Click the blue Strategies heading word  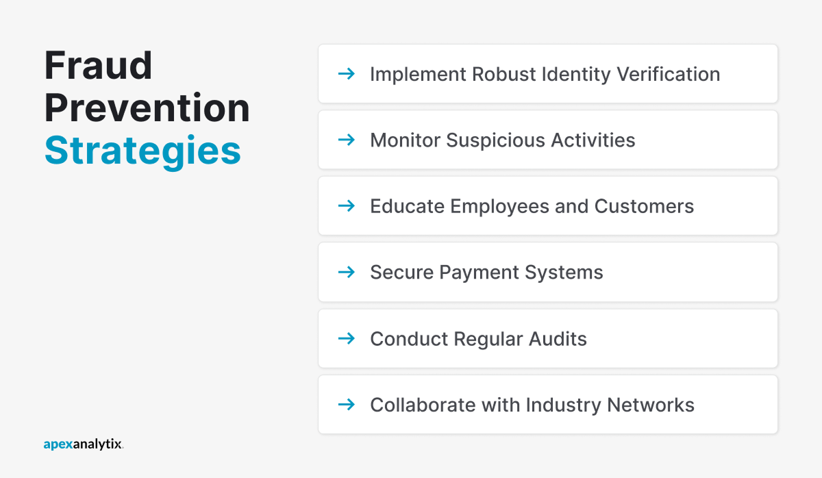142,151
